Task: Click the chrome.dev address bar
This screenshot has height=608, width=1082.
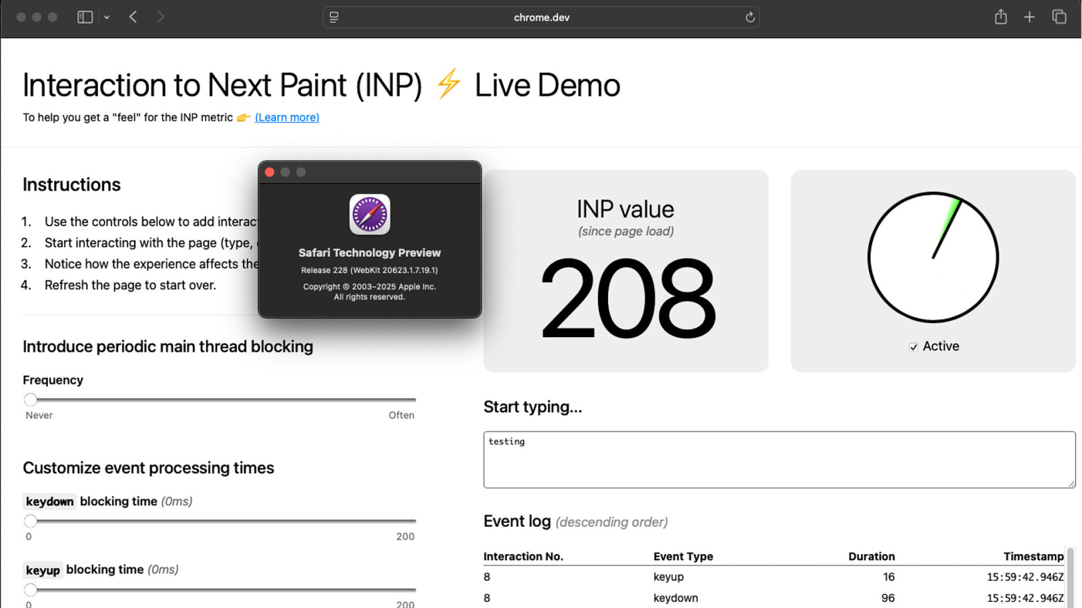Action: coord(541,18)
